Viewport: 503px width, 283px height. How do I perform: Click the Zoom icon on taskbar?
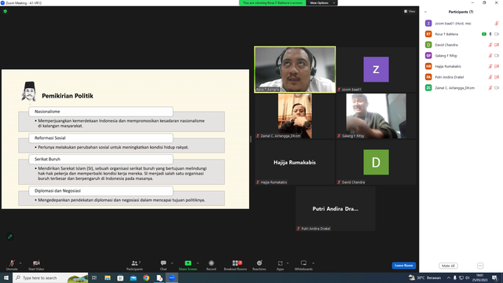tap(172, 277)
